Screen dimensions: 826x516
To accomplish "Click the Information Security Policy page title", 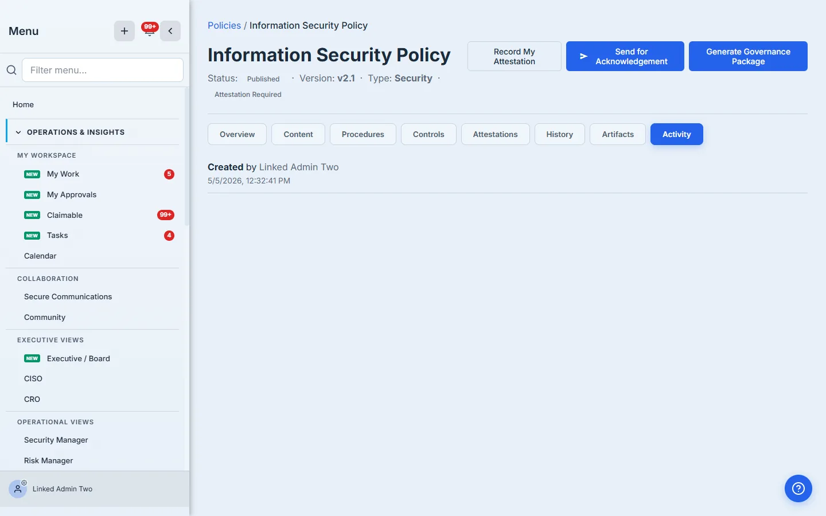I will pos(329,55).
